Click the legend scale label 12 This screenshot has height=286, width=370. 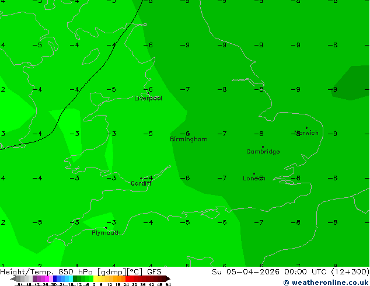(x=110, y=284)
